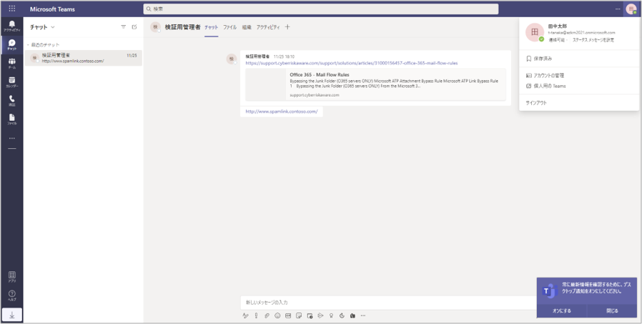Open the Teams section in sidebar
This screenshot has height=324, width=642.
12,63
